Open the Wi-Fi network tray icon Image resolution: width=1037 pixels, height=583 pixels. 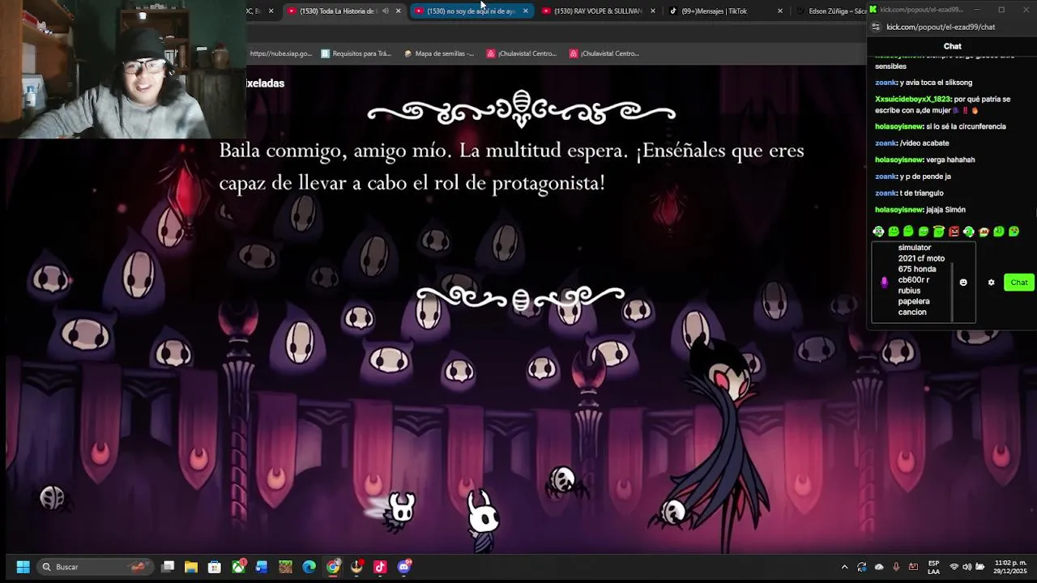[x=954, y=567]
